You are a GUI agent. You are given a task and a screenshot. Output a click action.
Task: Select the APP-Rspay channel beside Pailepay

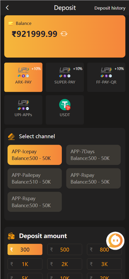93,178
